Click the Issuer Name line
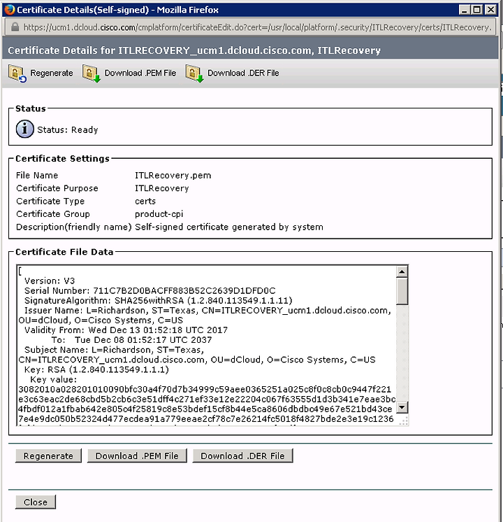Viewport: 503px width, 522px height. click(205, 316)
